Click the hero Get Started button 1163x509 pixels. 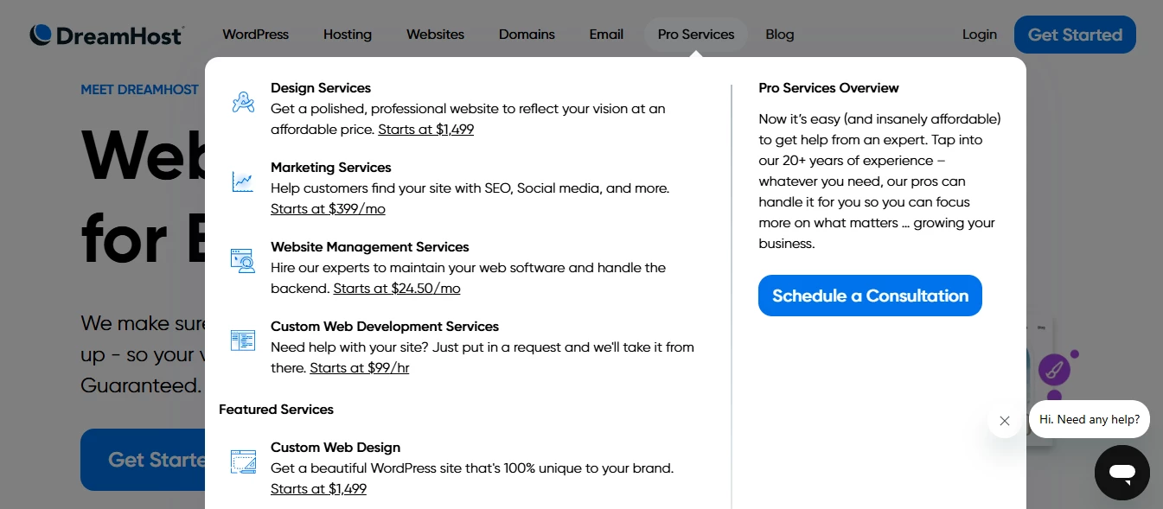pyautogui.click(x=144, y=460)
